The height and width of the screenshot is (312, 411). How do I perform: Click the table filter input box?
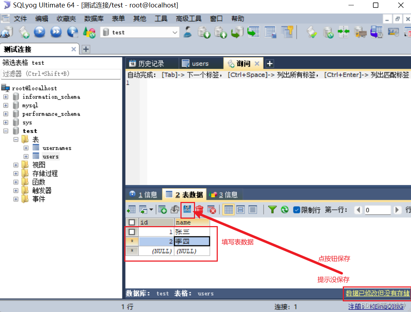pyautogui.click(x=61, y=74)
